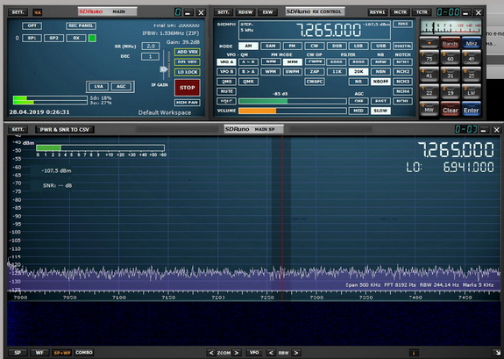Select the 41 band key
This screenshot has width=504, height=359.
pyautogui.click(x=429, y=75)
